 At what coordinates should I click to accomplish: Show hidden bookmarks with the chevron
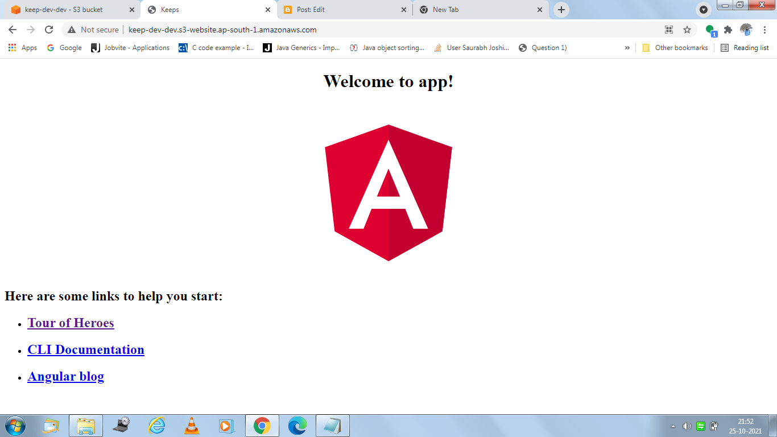(x=627, y=48)
